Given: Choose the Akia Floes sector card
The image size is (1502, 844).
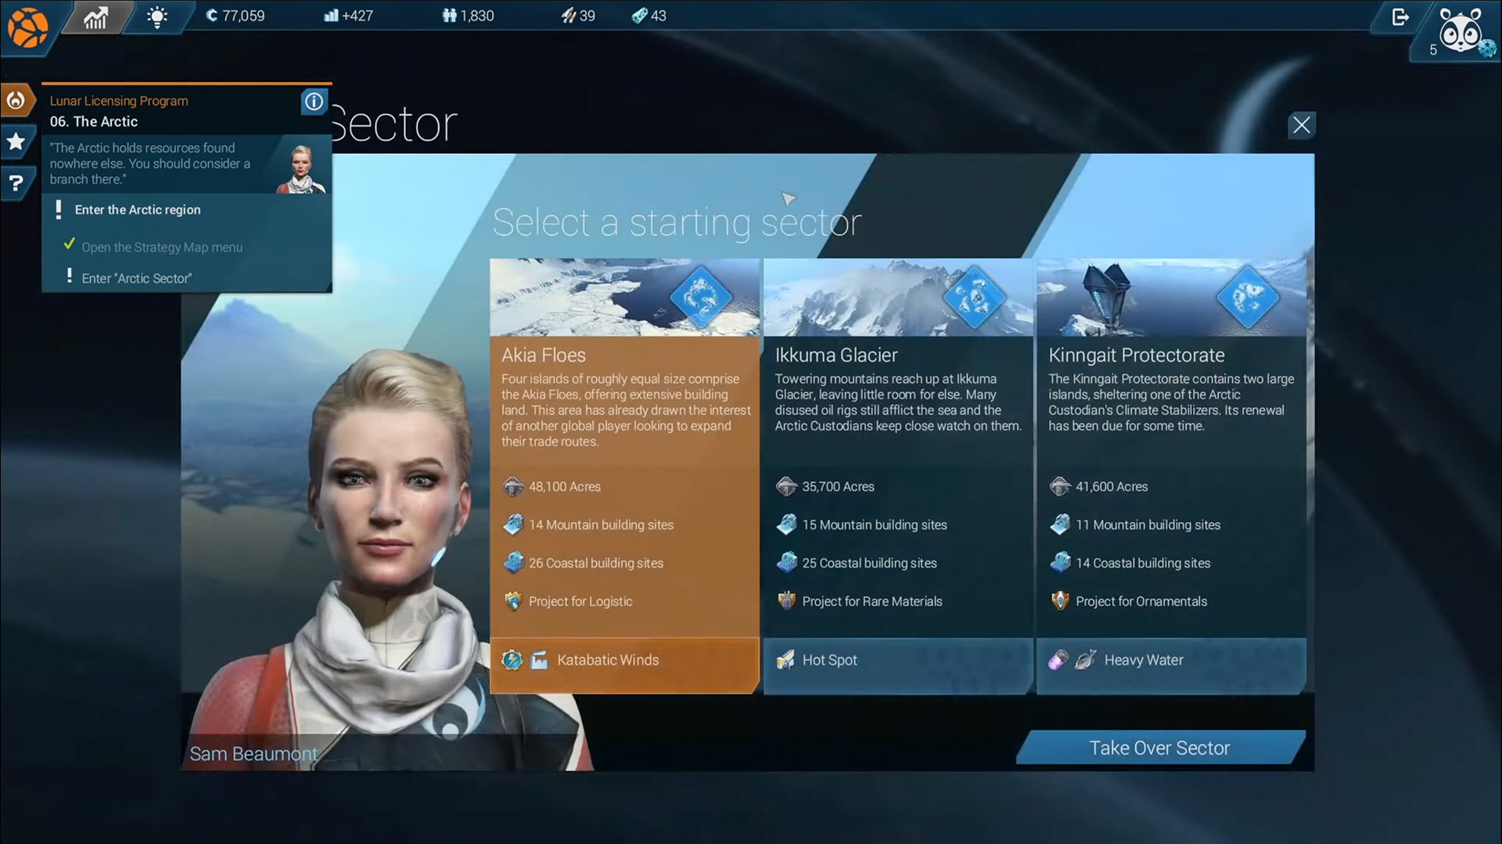Looking at the screenshot, I should coord(624,475).
